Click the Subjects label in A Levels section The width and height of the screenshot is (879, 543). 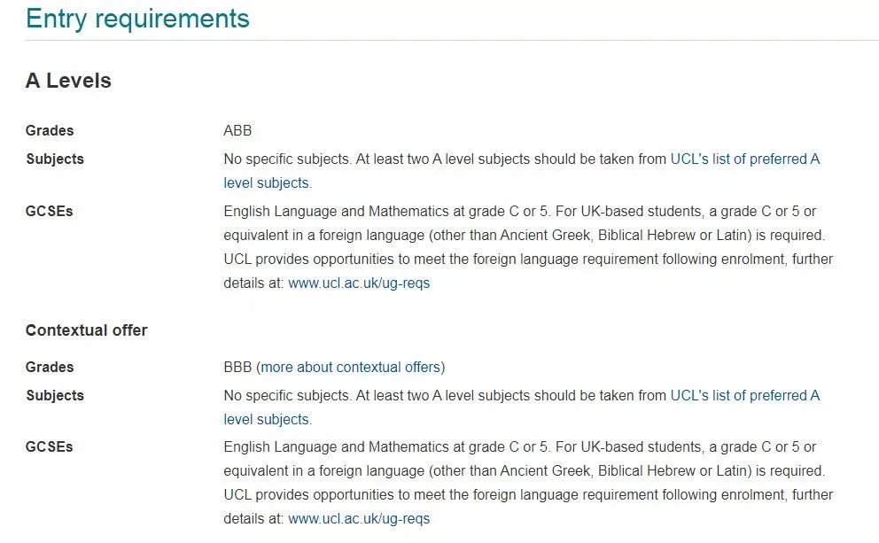pos(55,159)
